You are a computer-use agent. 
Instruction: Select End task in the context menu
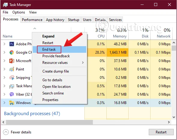point(60,49)
